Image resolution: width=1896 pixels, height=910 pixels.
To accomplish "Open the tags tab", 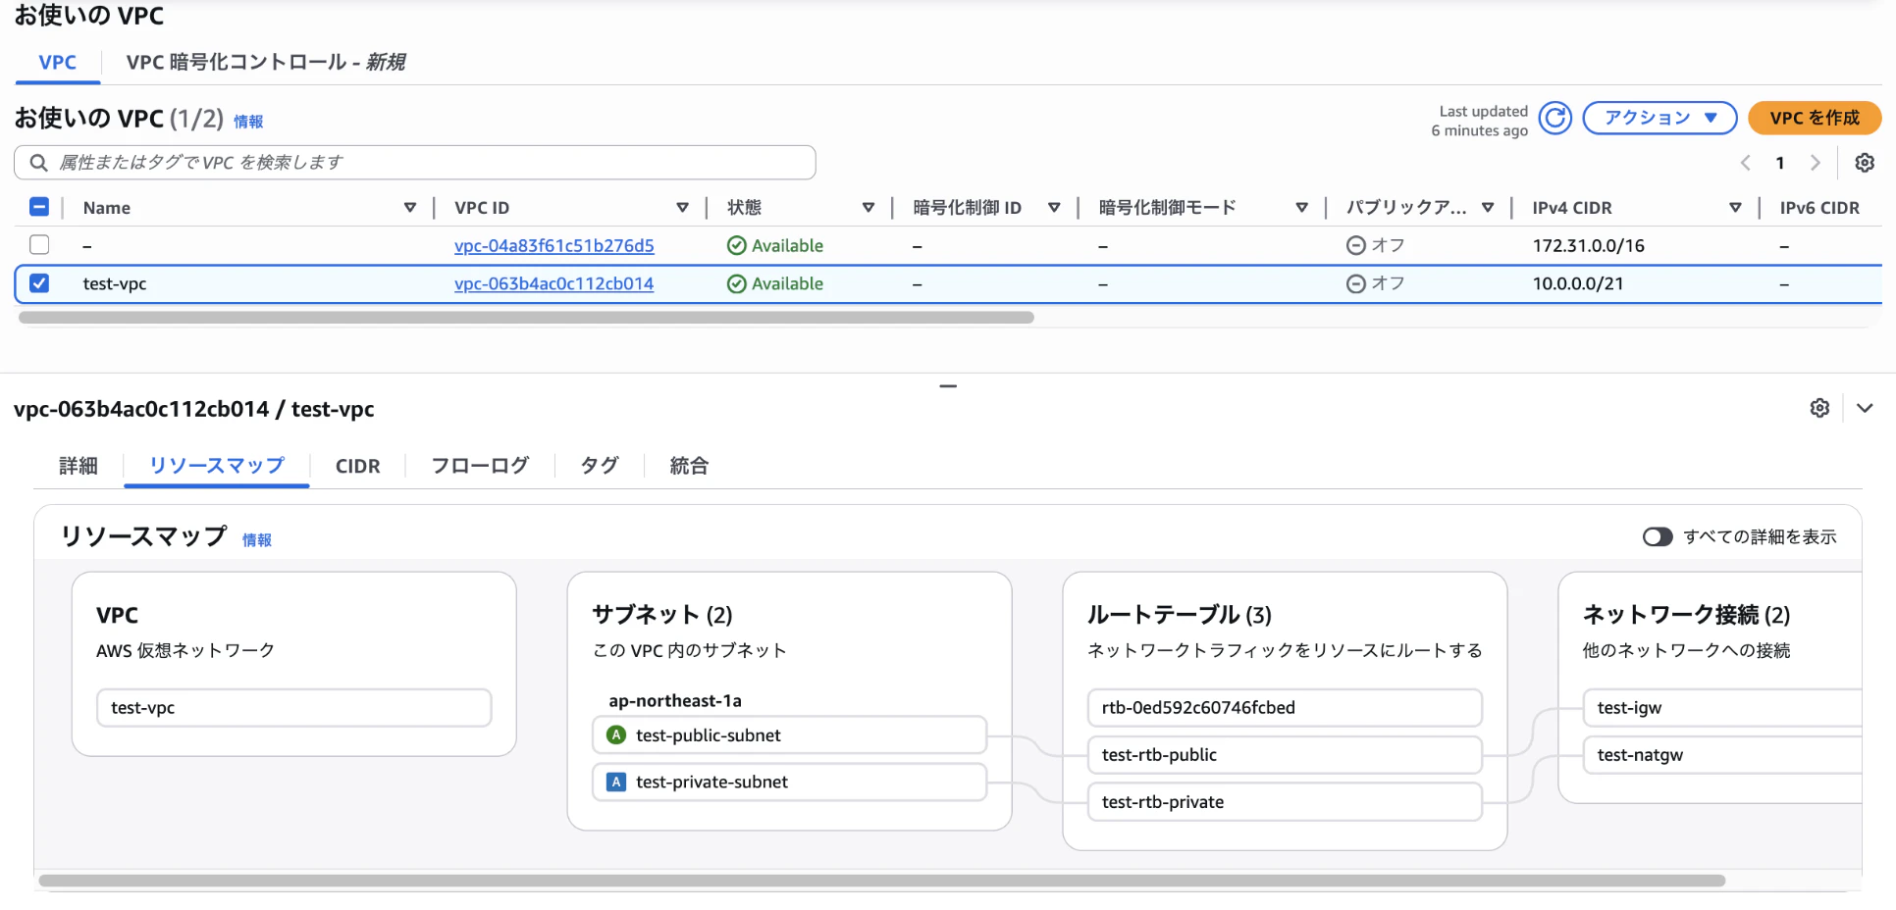I will pyautogui.click(x=600, y=466).
